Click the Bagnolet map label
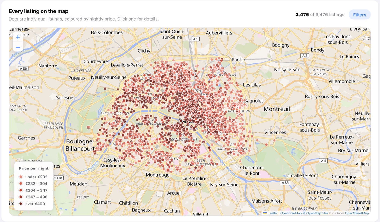Viewport: 380px width, 222px height. [254, 101]
